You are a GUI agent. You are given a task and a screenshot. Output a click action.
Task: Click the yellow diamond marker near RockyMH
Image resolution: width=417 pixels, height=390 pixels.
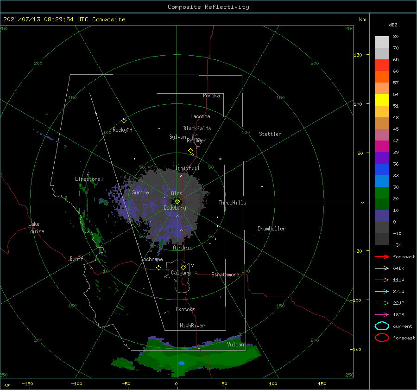[124, 121]
